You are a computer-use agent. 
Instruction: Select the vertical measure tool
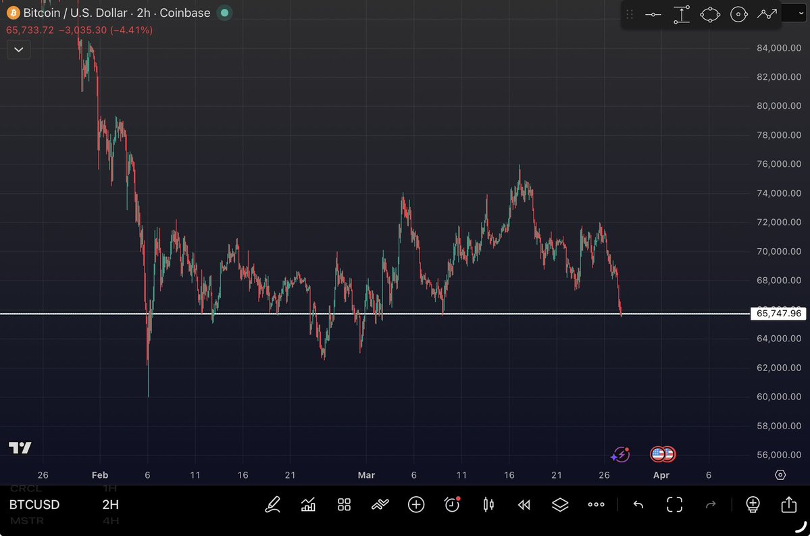pyautogui.click(x=682, y=14)
